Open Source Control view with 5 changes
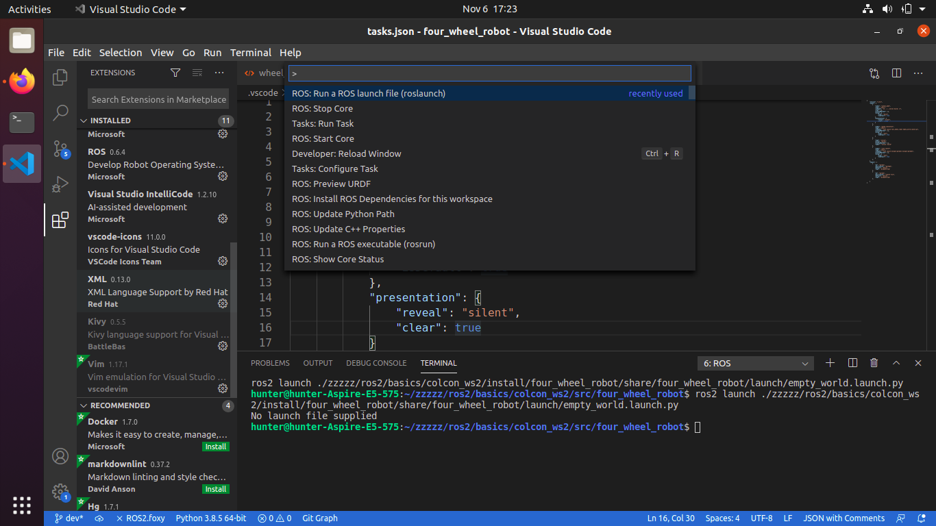Screen dimensions: 936x526 click(x=60, y=149)
